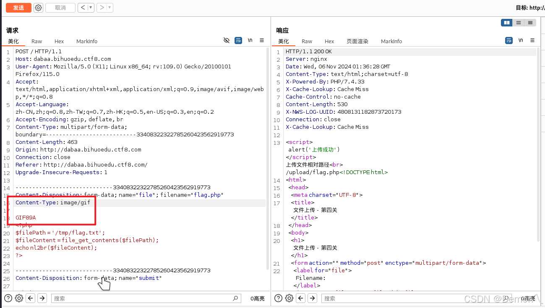Jump to previous match in the request search bar

pyautogui.click(x=30, y=298)
